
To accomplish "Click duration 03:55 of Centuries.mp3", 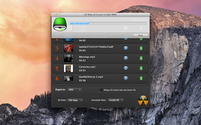I will point(82,70).
